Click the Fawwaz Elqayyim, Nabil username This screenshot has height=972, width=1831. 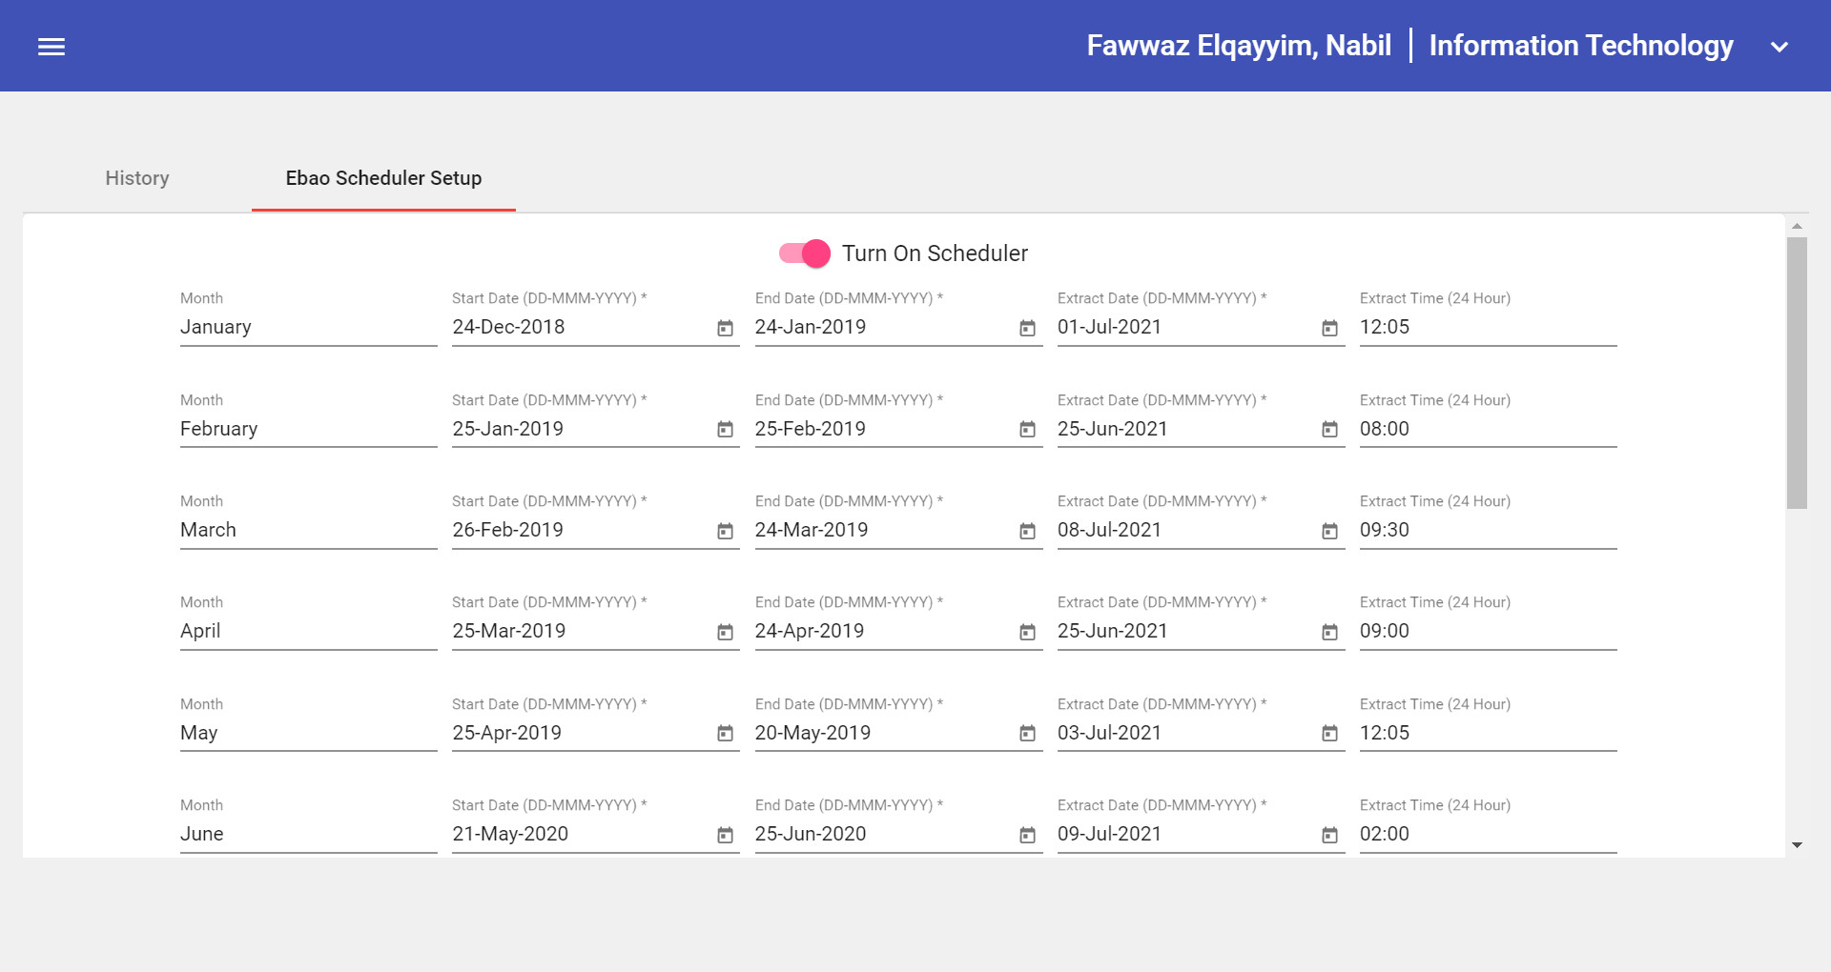point(1238,45)
